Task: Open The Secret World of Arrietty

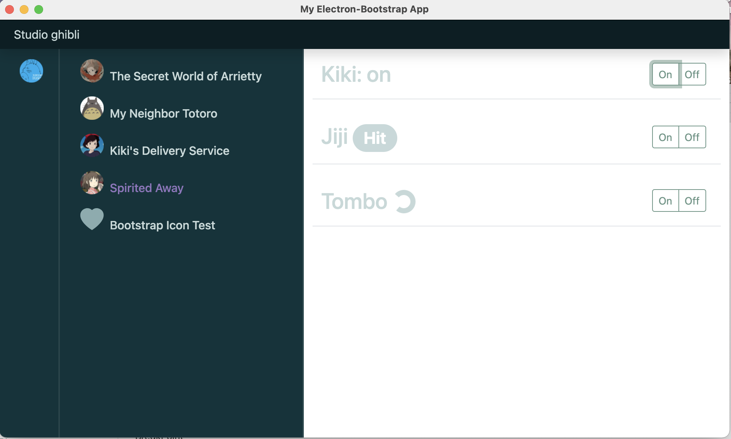Action: pyautogui.click(x=185, y=76)
